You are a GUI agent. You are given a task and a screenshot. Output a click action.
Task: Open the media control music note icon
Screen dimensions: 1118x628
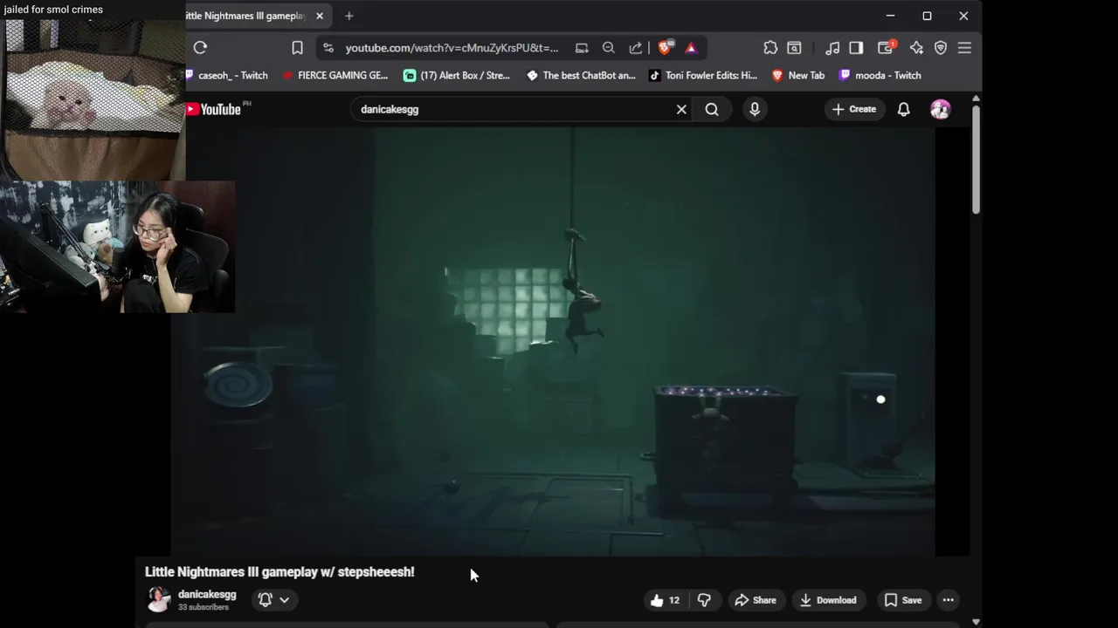pyautogui.click(x=832, y=48)
